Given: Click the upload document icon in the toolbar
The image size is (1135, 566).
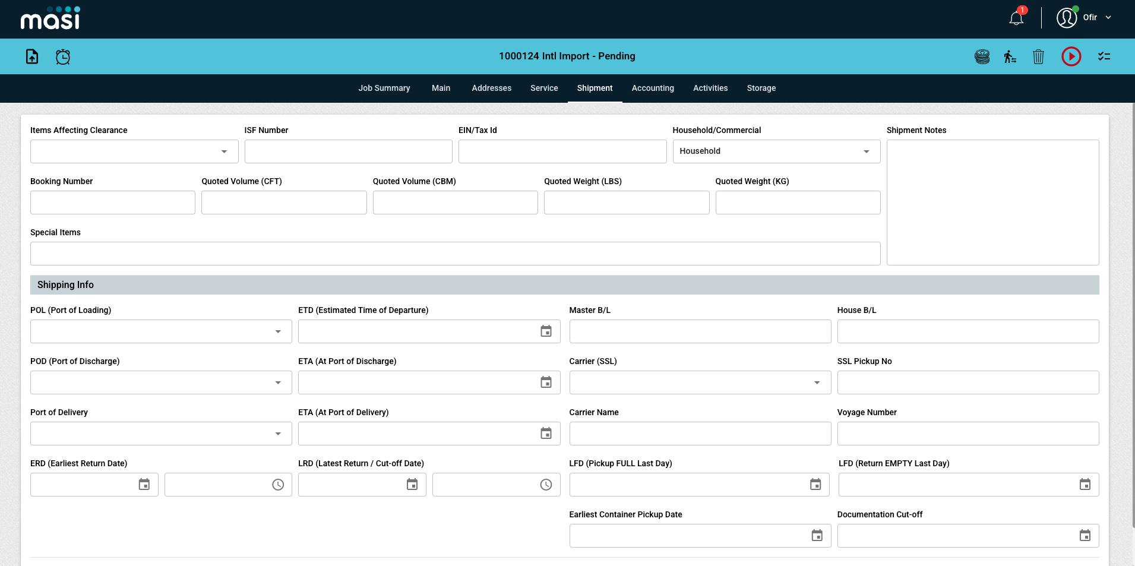Looking at the screenshot, I should click(x=31, y=56).
